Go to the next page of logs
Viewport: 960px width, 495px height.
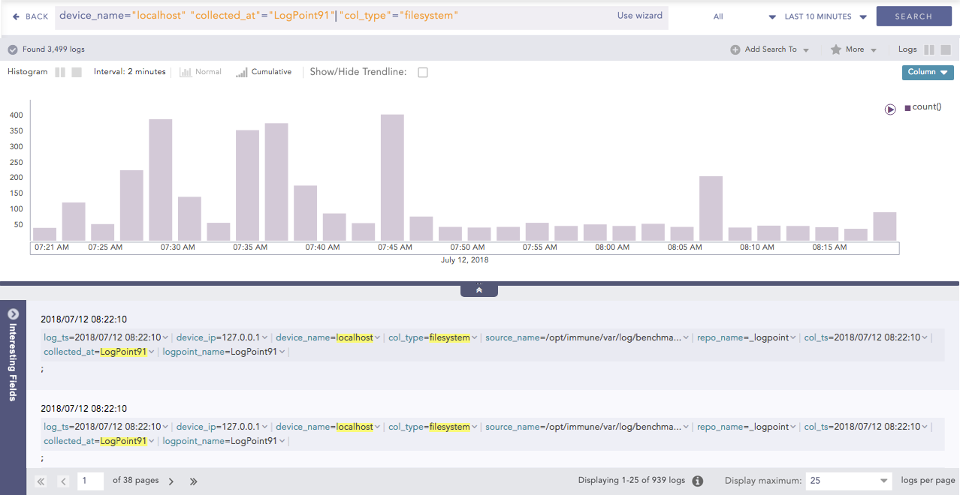[171, 481]
